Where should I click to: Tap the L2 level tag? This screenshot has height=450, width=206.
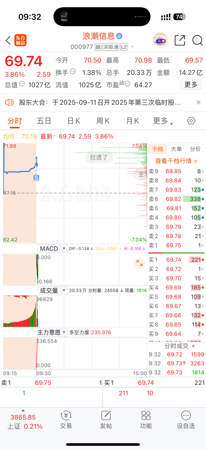pyautogui.click(x=124, y=47)
